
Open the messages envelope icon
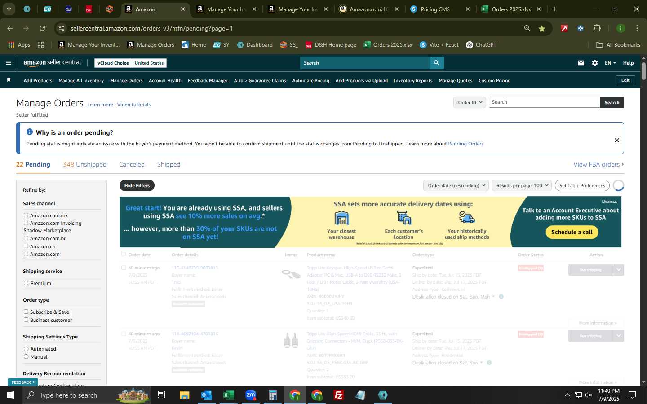click(x=581, y=63)
